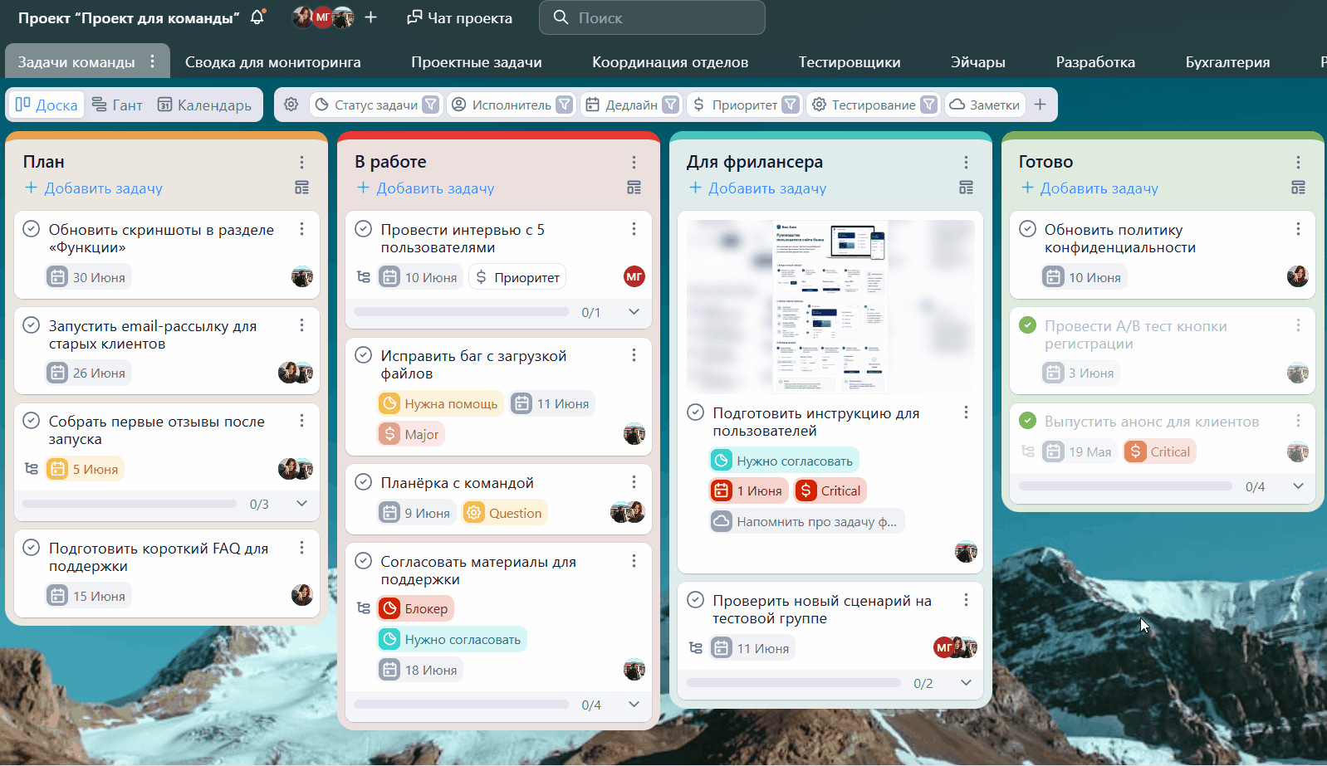This screenshot has height=766, width=1327.
Task: Switch to the Проектные задачи tab
Action: coord(477,62)
